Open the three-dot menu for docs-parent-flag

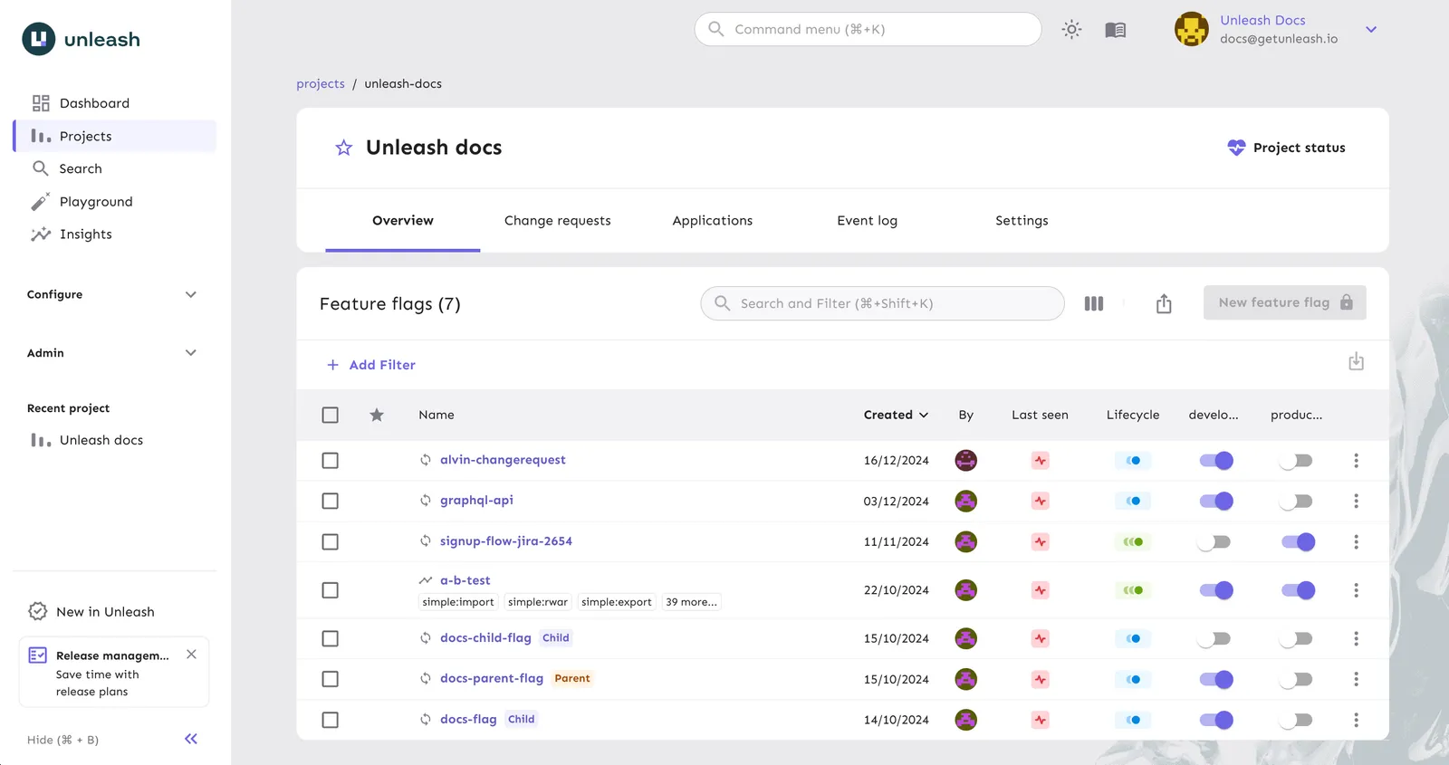pos(1356,679)
